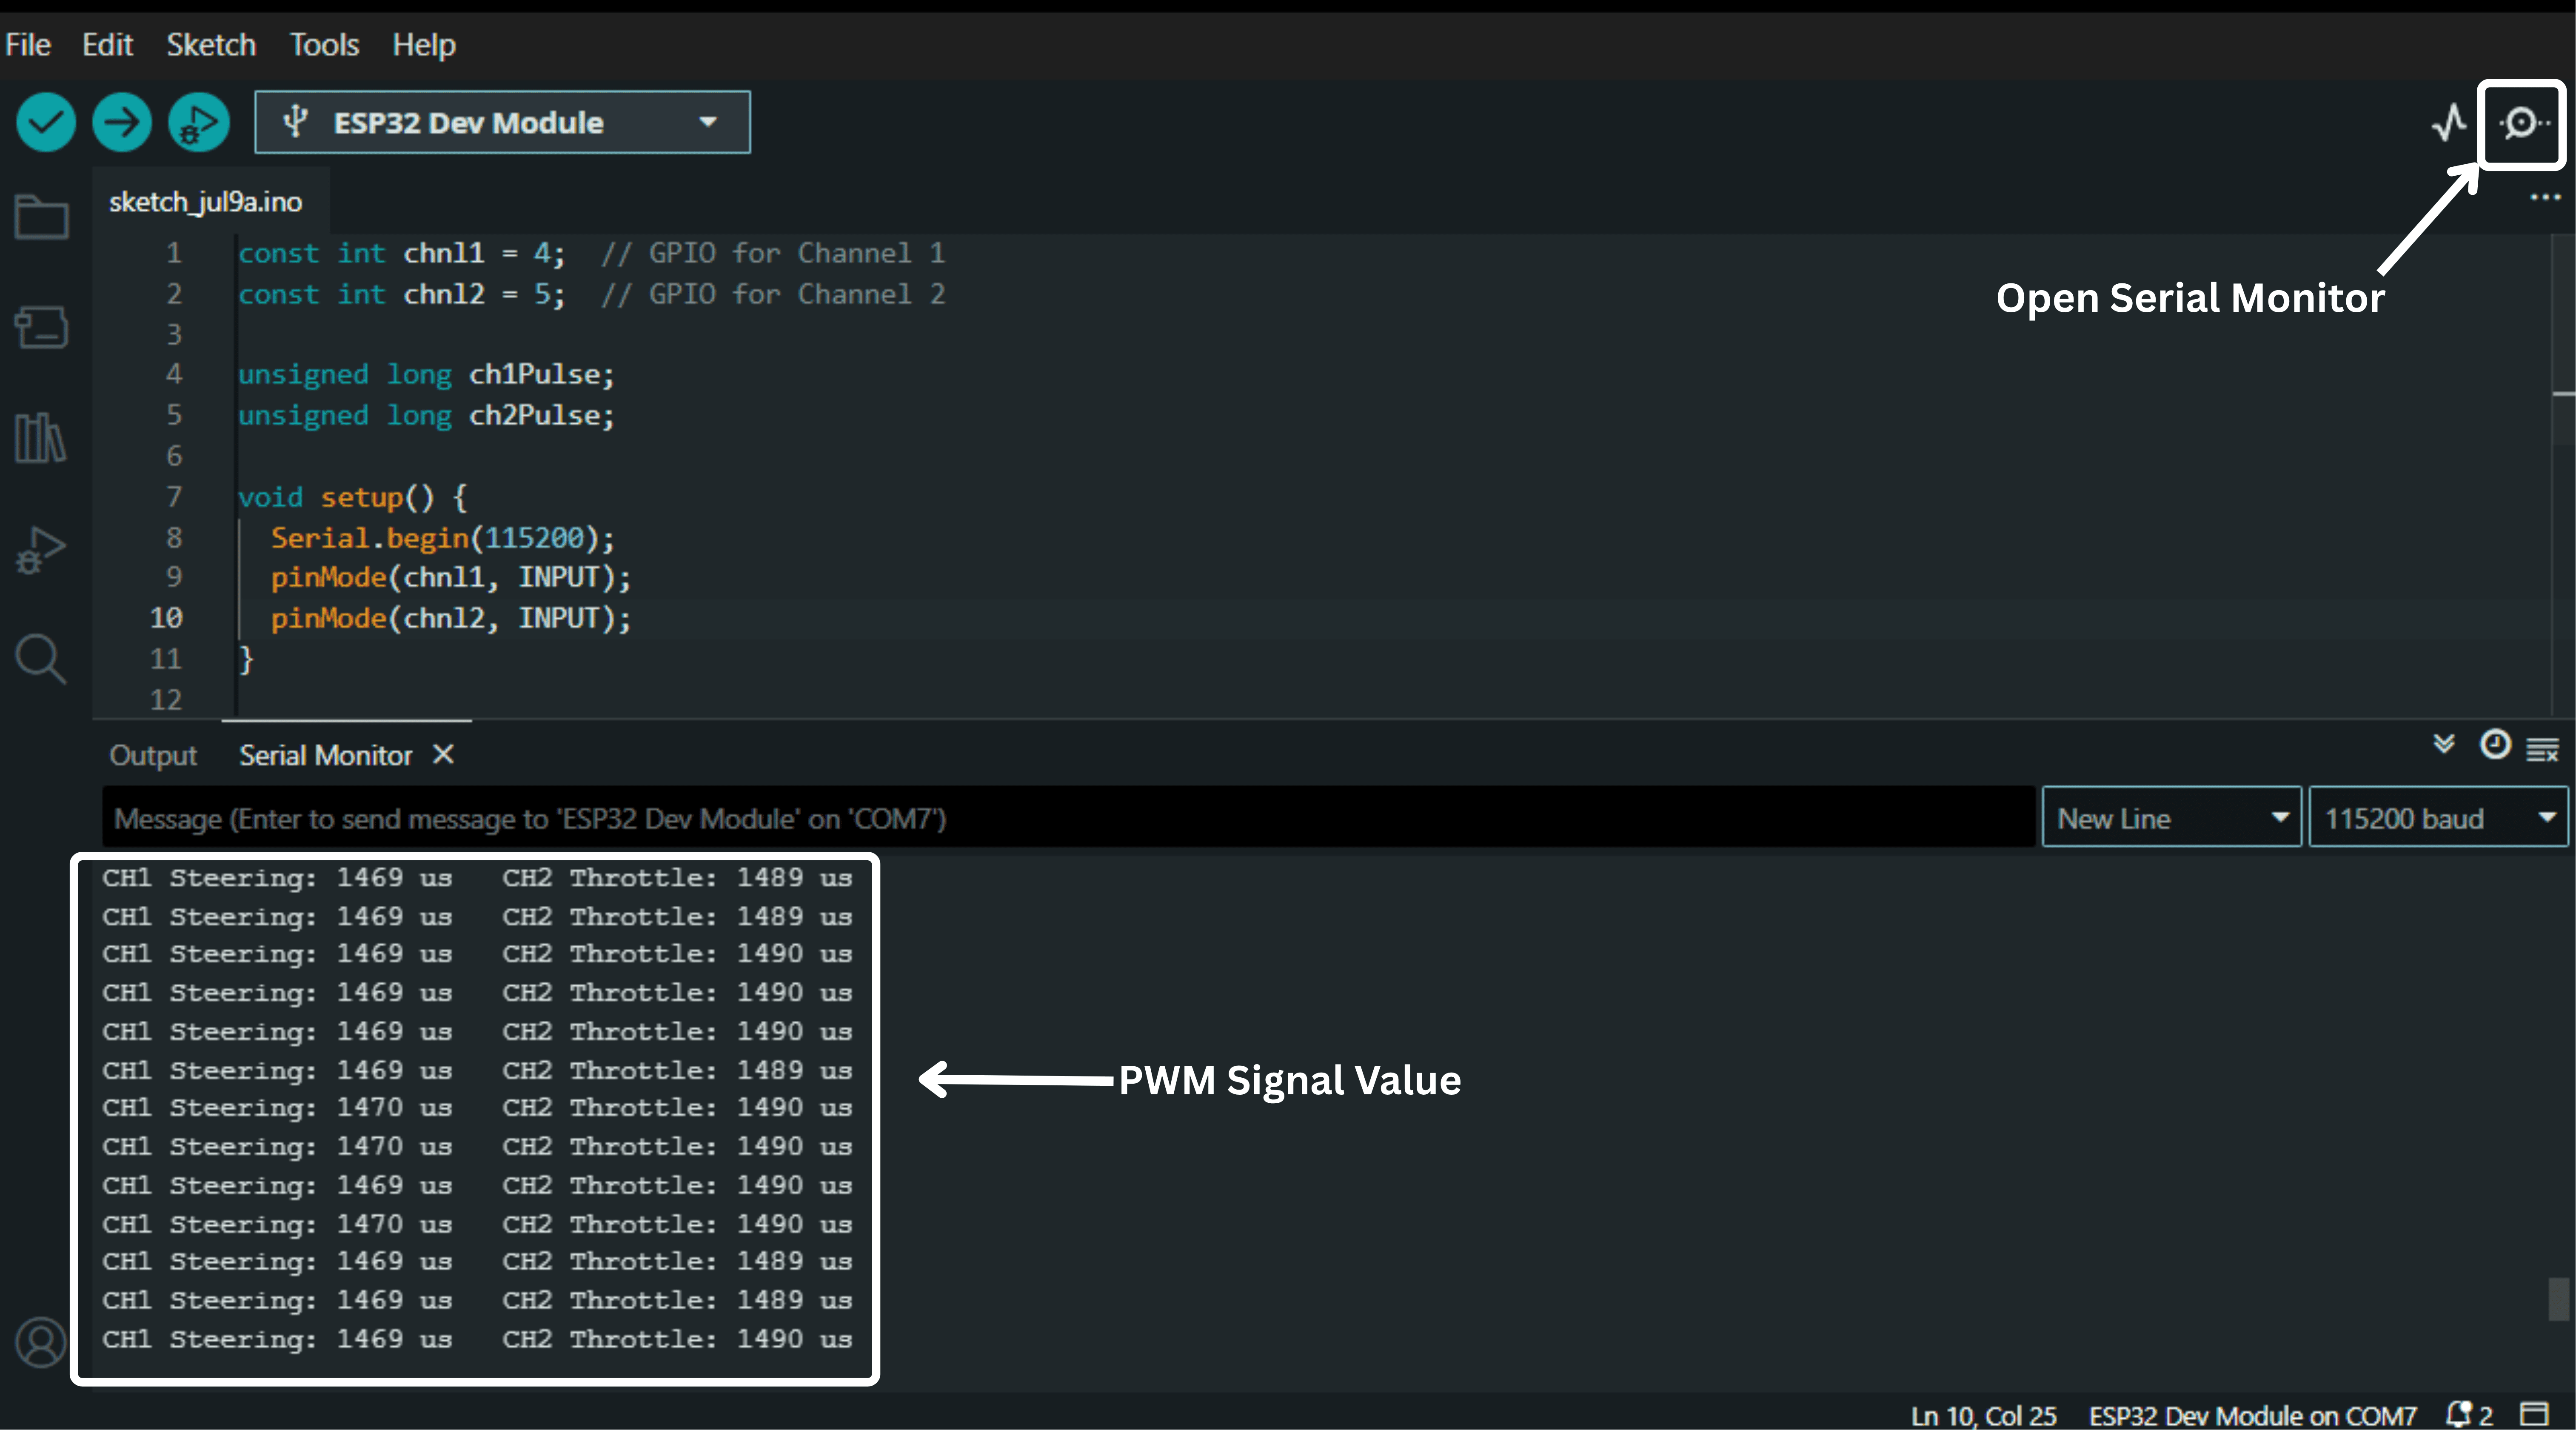The width and height of the screenshot is (2576, 1430).
Task: Clear the Serial Monitor output
Action: [2543, 748]
